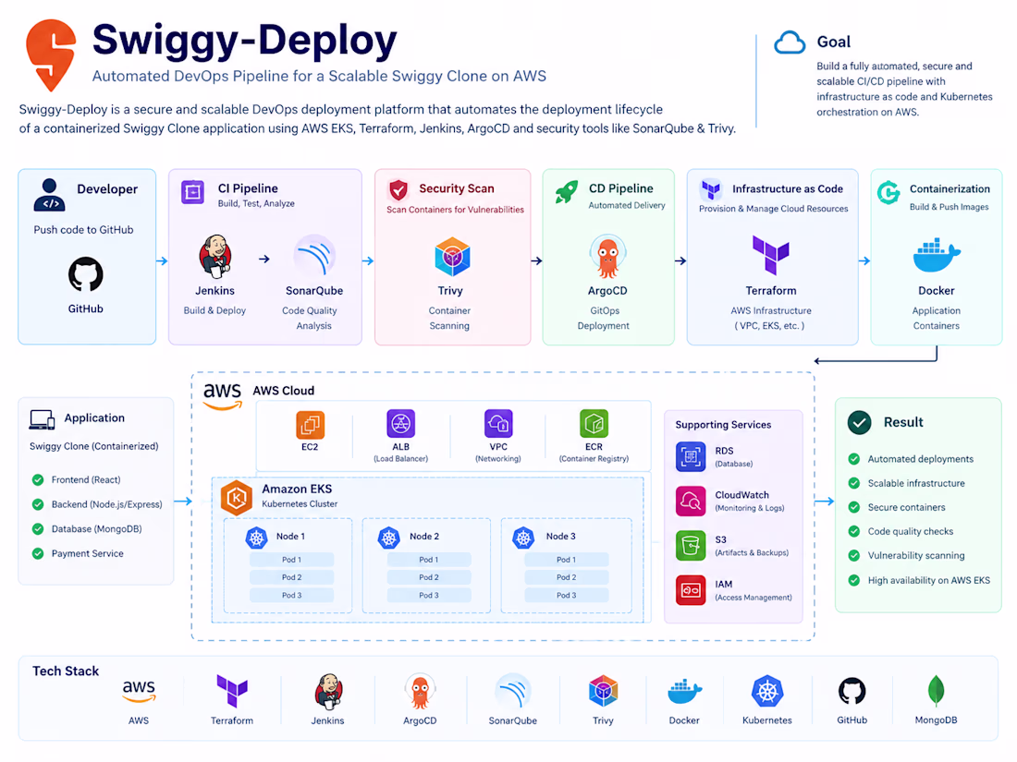Screen dimensions: 1017x762
Task: Select the green ECR registry icon
Action: (x=594, y=424)
